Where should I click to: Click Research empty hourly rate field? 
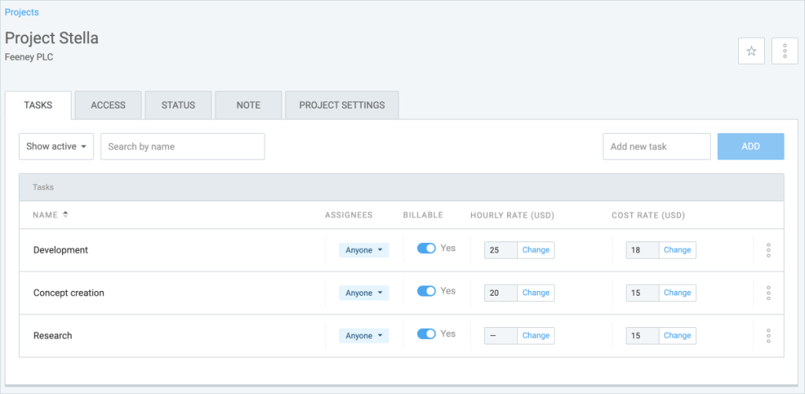[501, 336]
